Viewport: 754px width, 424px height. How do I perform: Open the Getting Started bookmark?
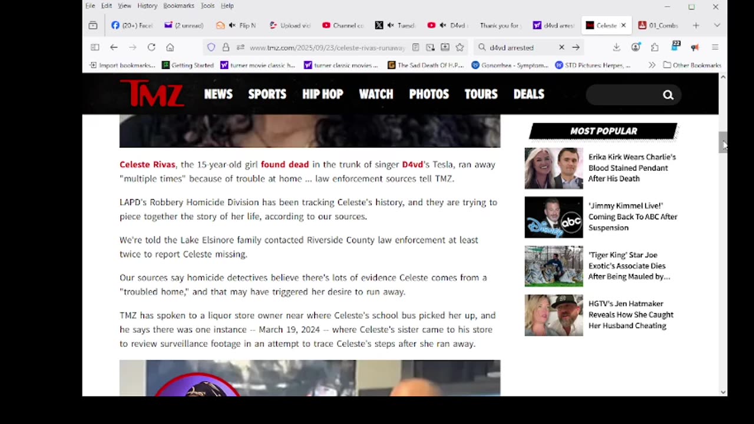pyautogui.click(x=188, y=65)
